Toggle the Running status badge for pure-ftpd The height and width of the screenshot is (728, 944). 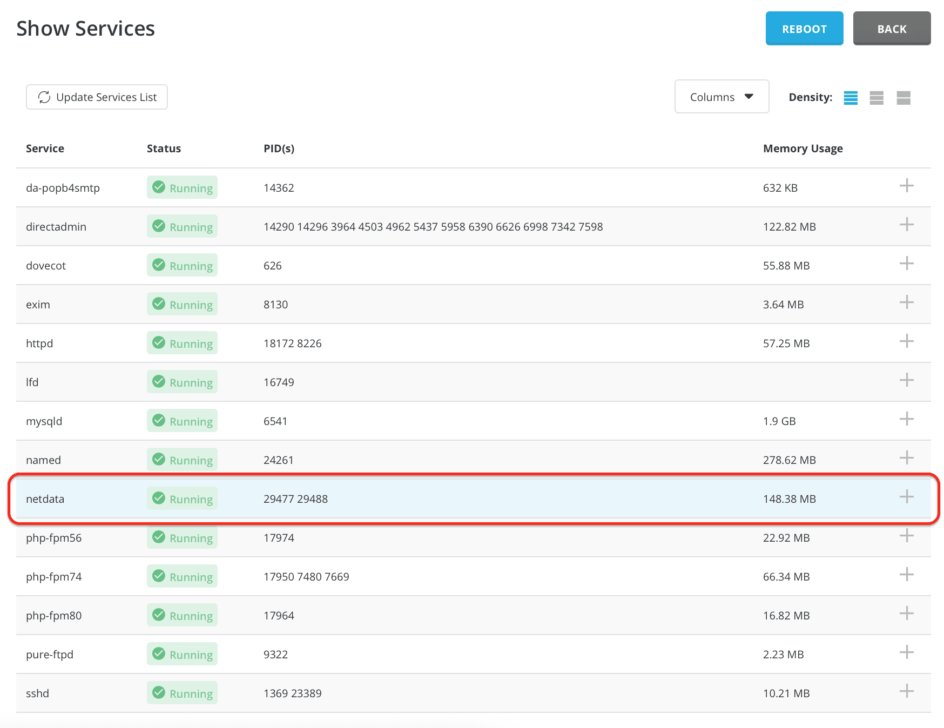(182, 654)
